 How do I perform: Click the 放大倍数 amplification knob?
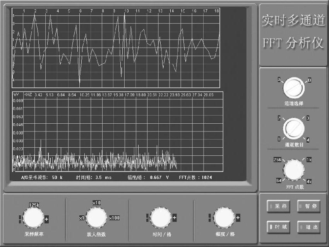point(96,218)
